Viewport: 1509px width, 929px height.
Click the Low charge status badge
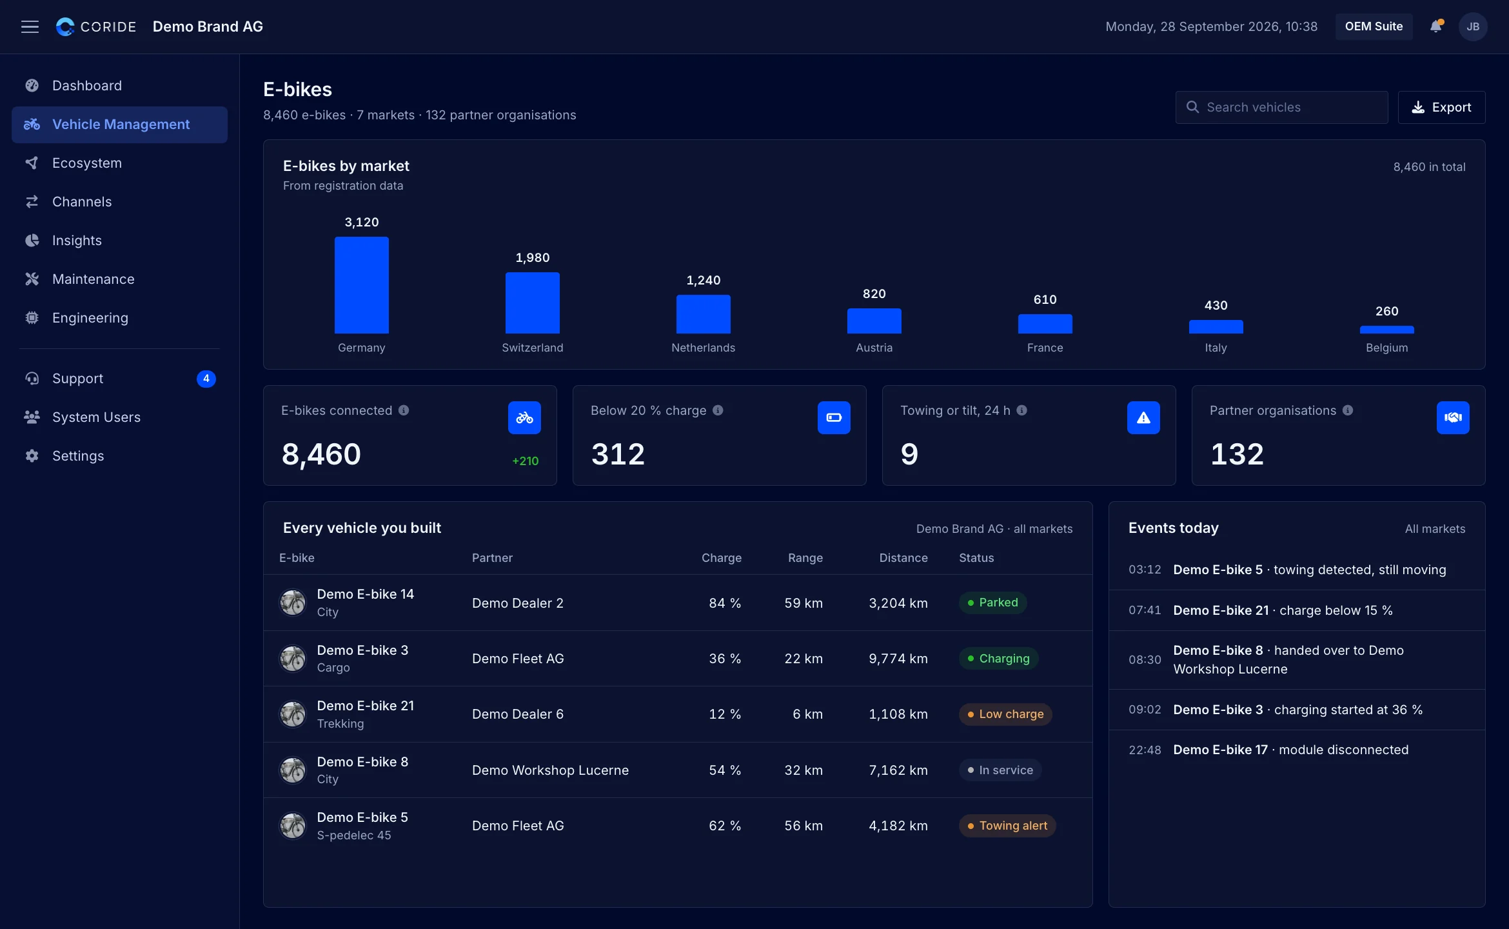coord(1005,714)
